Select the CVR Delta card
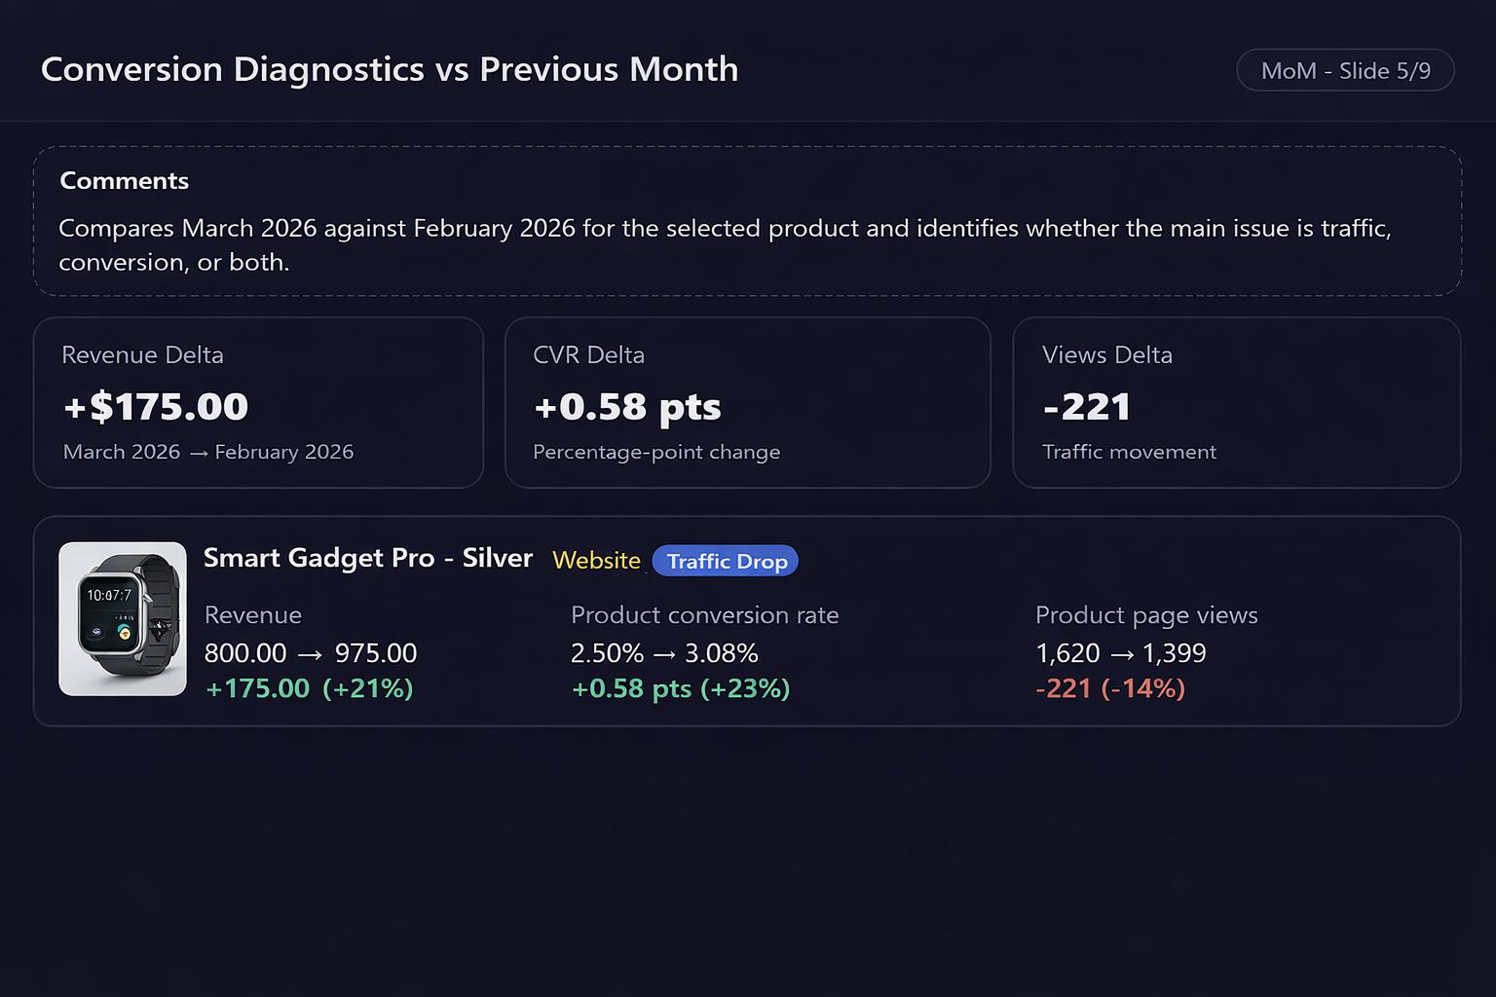This screenshot has height=997, width=1496. pyautogui.click(x=747, y=402)
